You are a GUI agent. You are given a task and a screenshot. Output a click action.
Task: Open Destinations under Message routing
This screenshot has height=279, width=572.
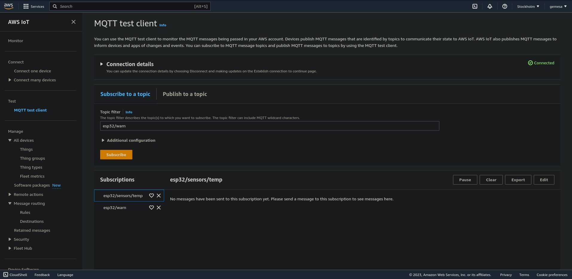32,221
